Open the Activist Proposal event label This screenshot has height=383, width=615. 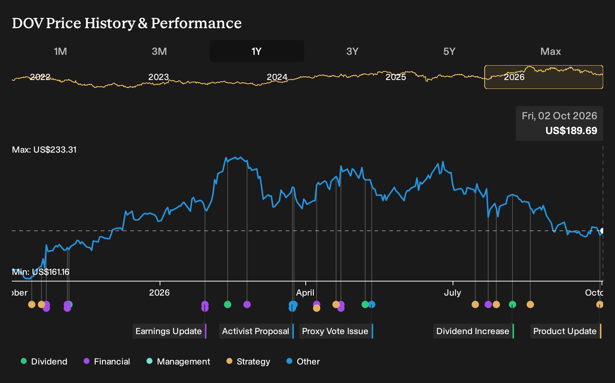256,331
